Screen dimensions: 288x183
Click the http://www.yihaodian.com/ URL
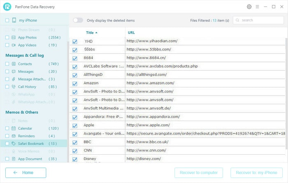[x=152, y=41]
